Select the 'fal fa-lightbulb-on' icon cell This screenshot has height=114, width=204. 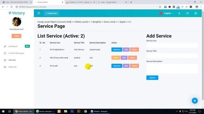(57, 50)
